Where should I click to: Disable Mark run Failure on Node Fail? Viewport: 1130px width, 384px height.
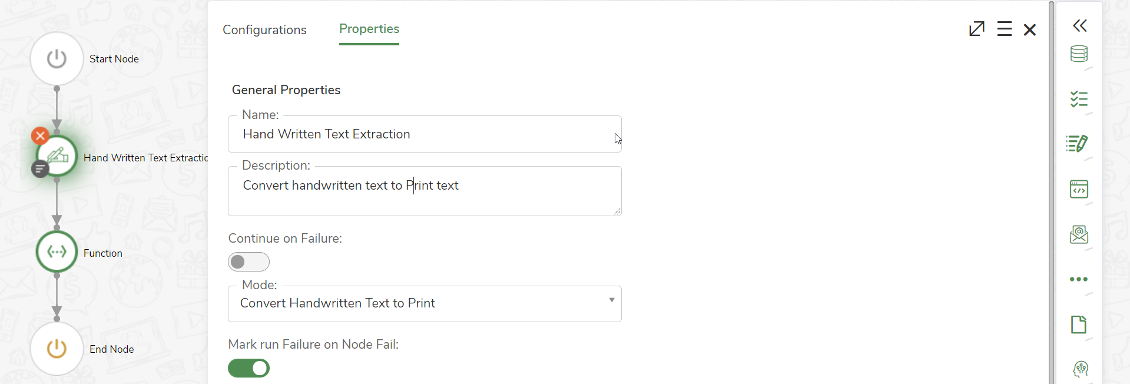point(248,368)
